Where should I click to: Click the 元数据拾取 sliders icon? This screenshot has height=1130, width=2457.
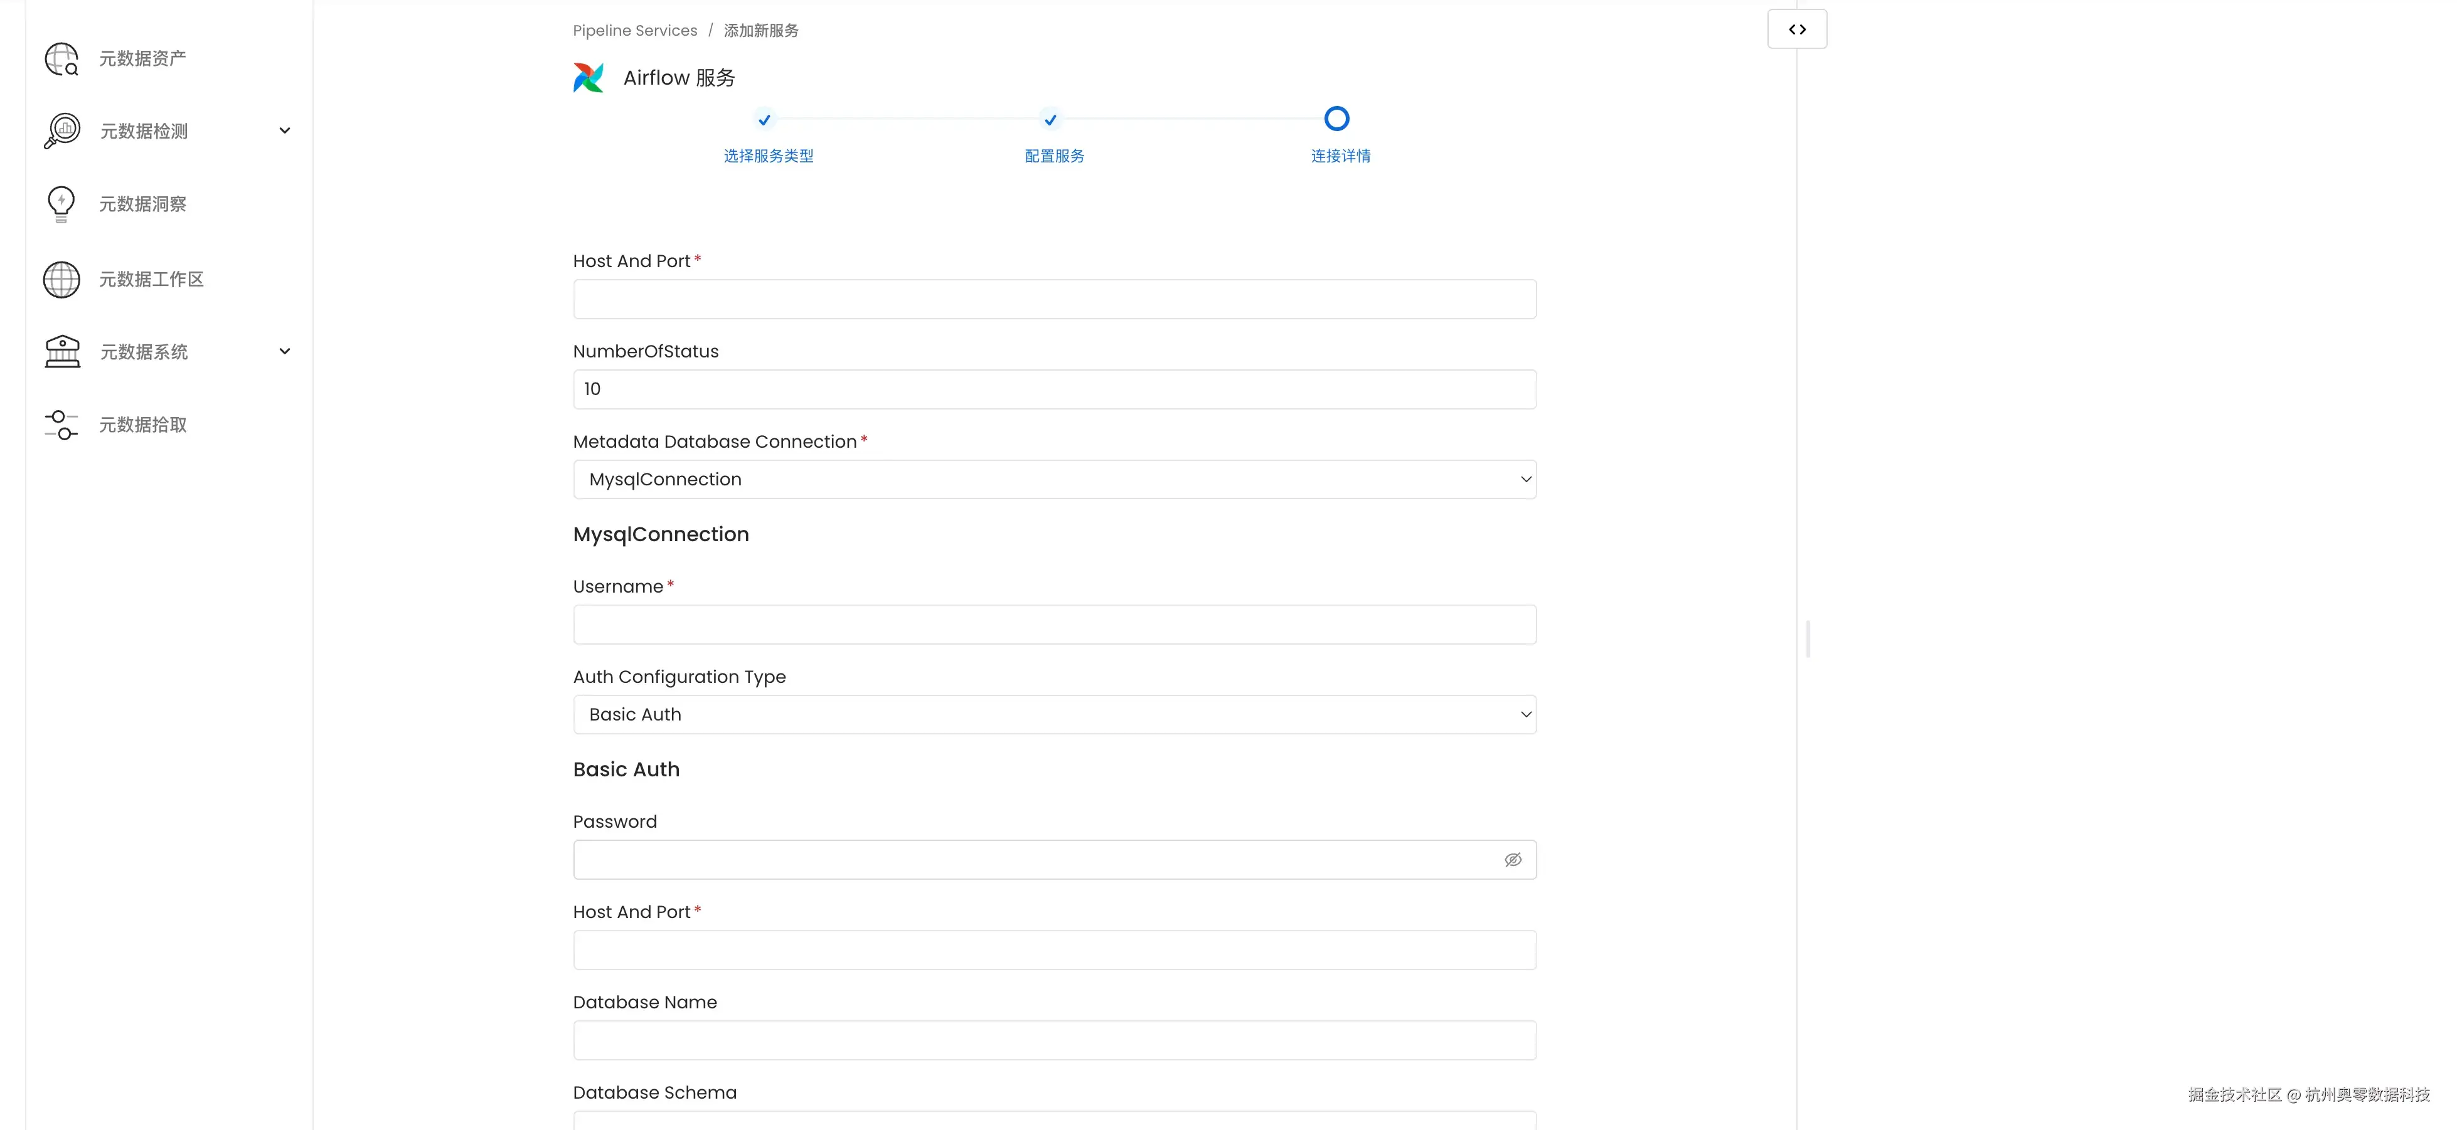(x=62, y=425)
